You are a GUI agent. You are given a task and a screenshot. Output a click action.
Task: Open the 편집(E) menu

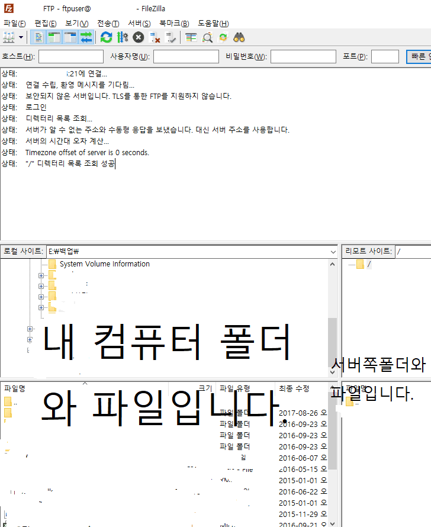point(46,24)
